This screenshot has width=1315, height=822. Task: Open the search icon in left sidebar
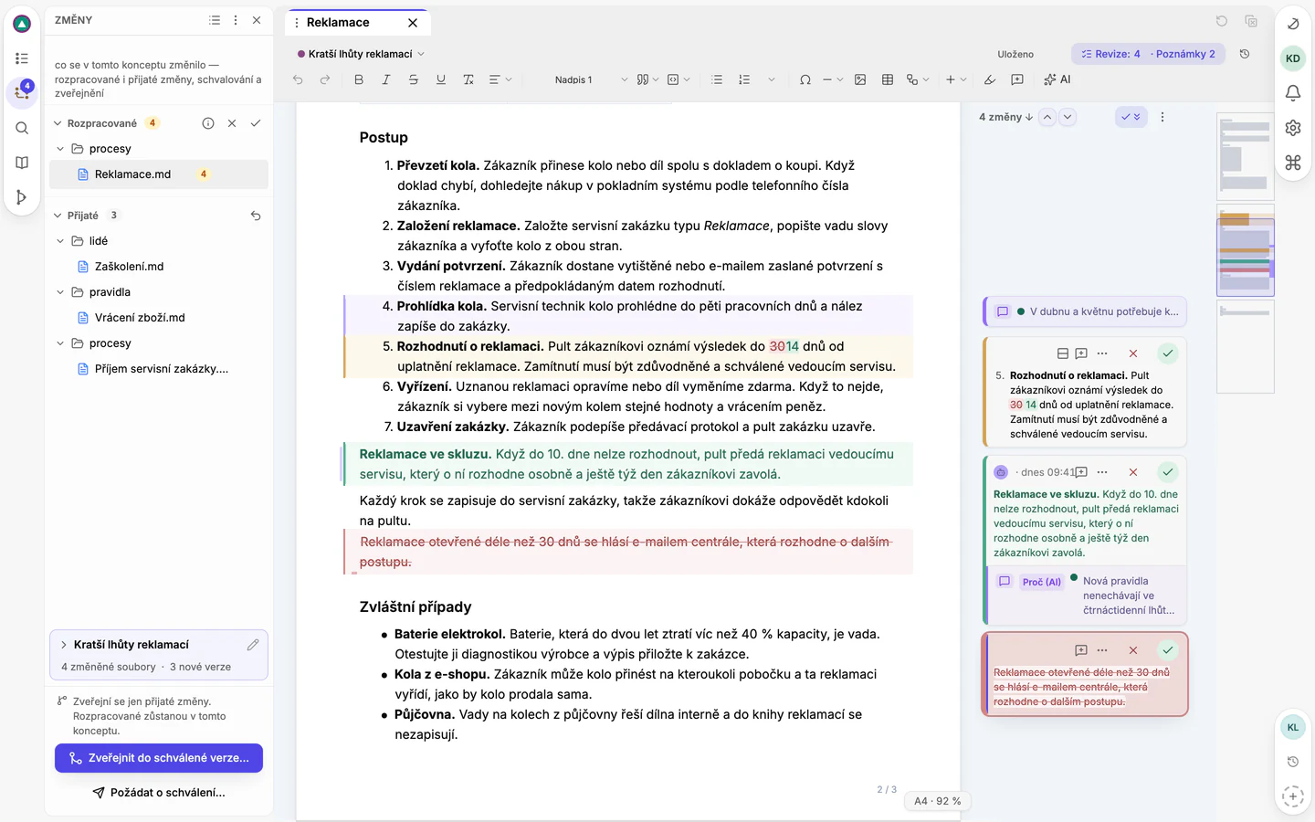[x=22, y=128]
